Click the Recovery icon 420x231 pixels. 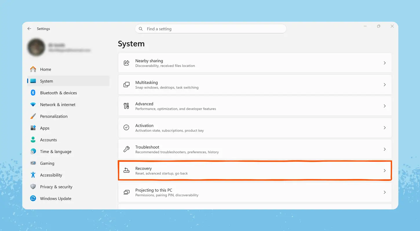coord(127,171)
